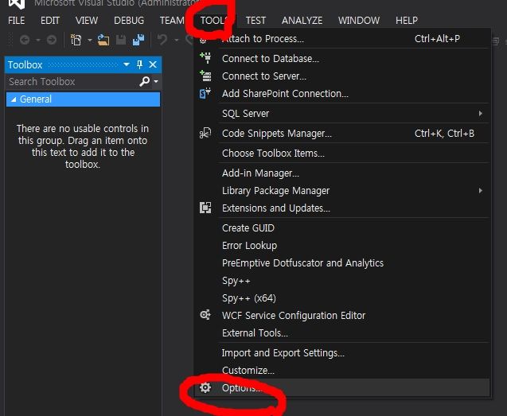507x416 pixels.
Task: Click the Open File folder icon
Action: pos(103,40)
